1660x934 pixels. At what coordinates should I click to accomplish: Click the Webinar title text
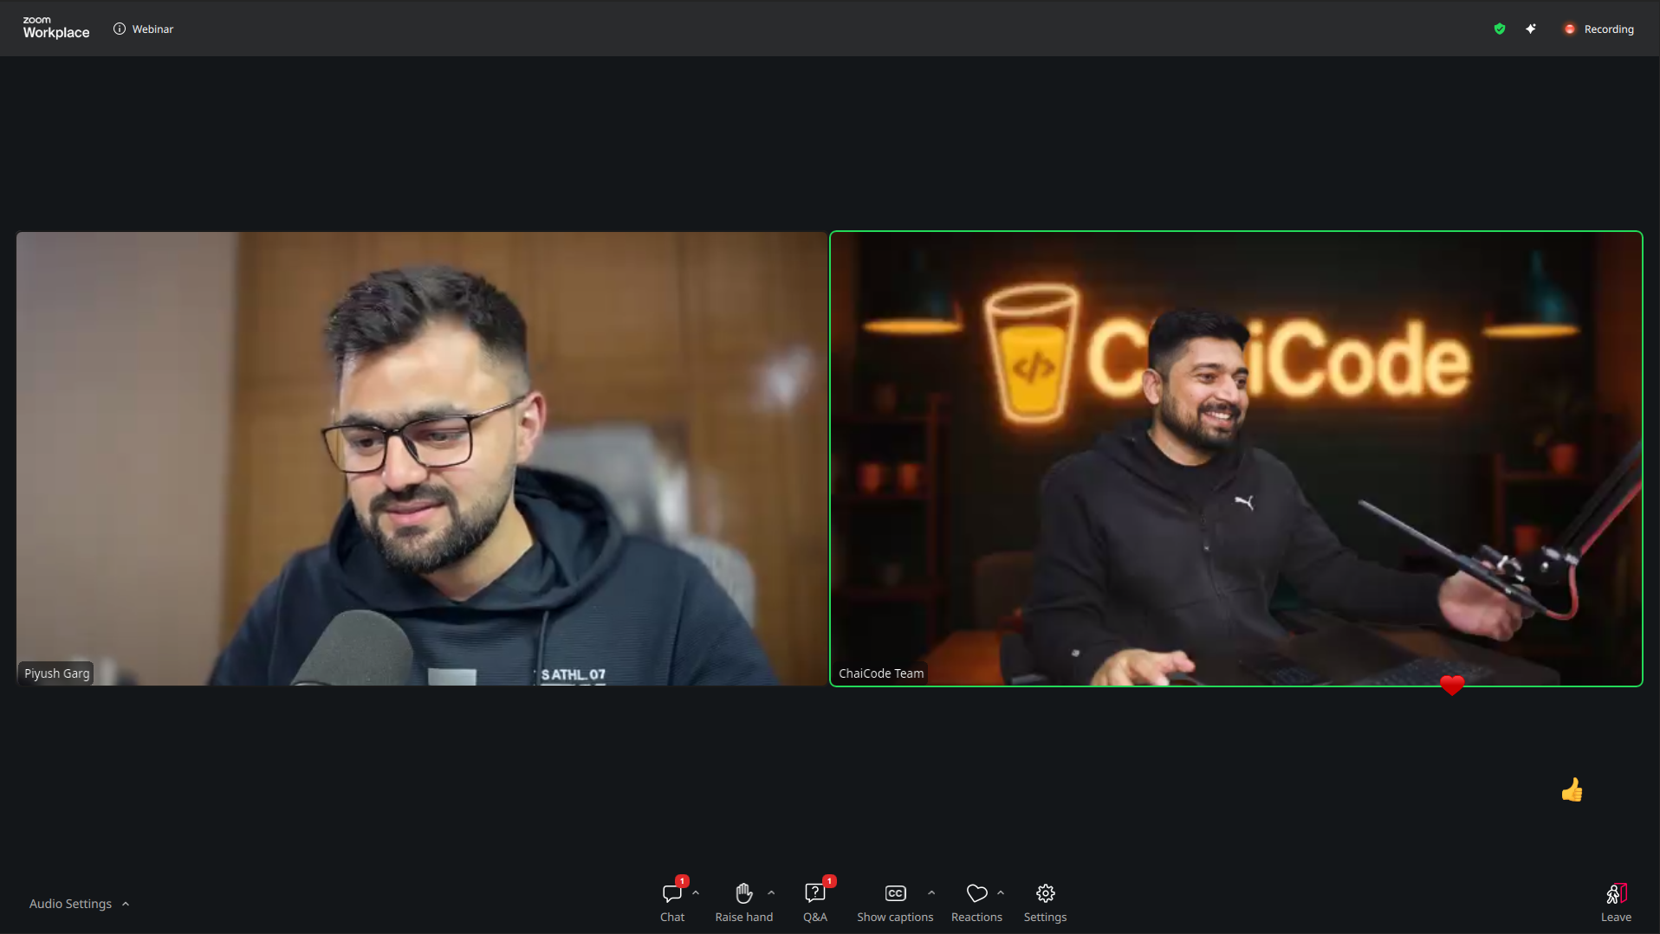point(152,29)
